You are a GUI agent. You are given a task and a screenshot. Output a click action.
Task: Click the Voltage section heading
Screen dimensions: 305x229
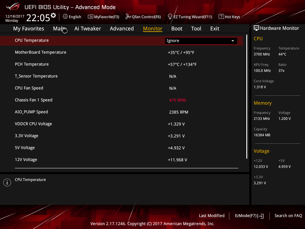262,151
